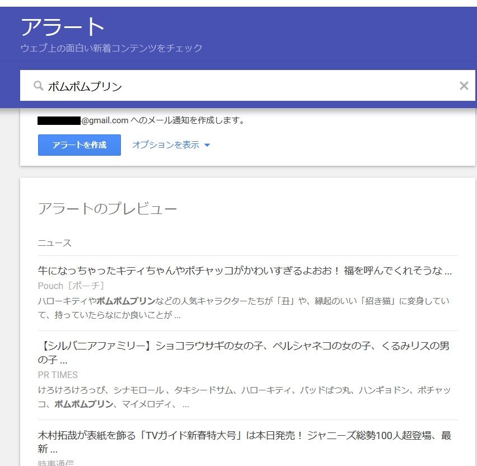Click the アラート page title
The image size is (477, 466).
click(x=63, y=27)
